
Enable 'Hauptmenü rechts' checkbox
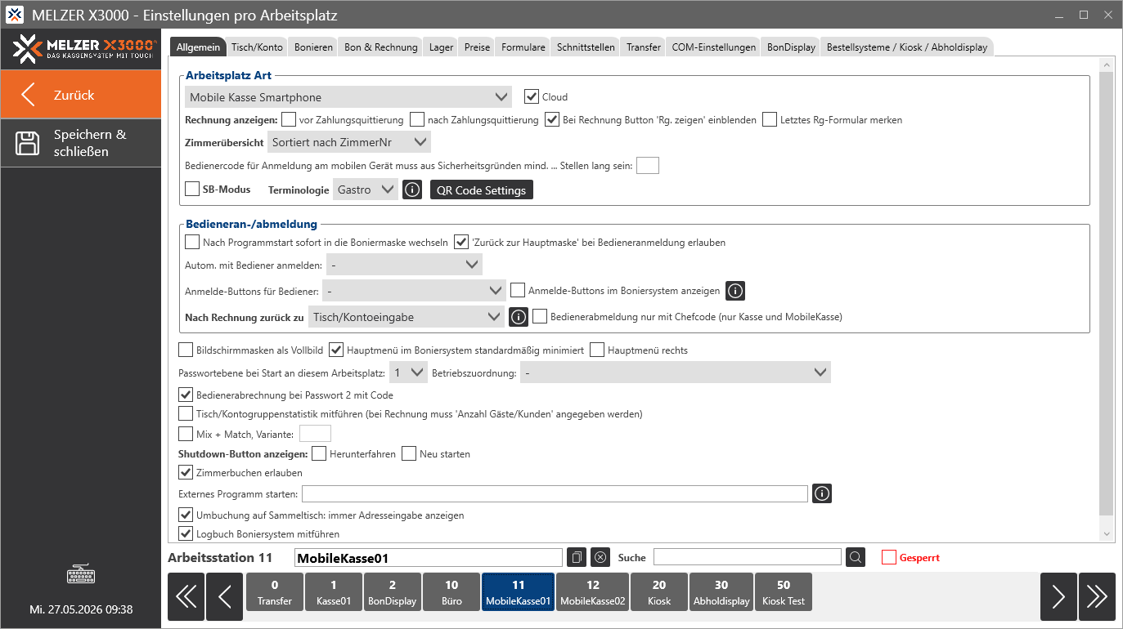click(x=597, y=350)
